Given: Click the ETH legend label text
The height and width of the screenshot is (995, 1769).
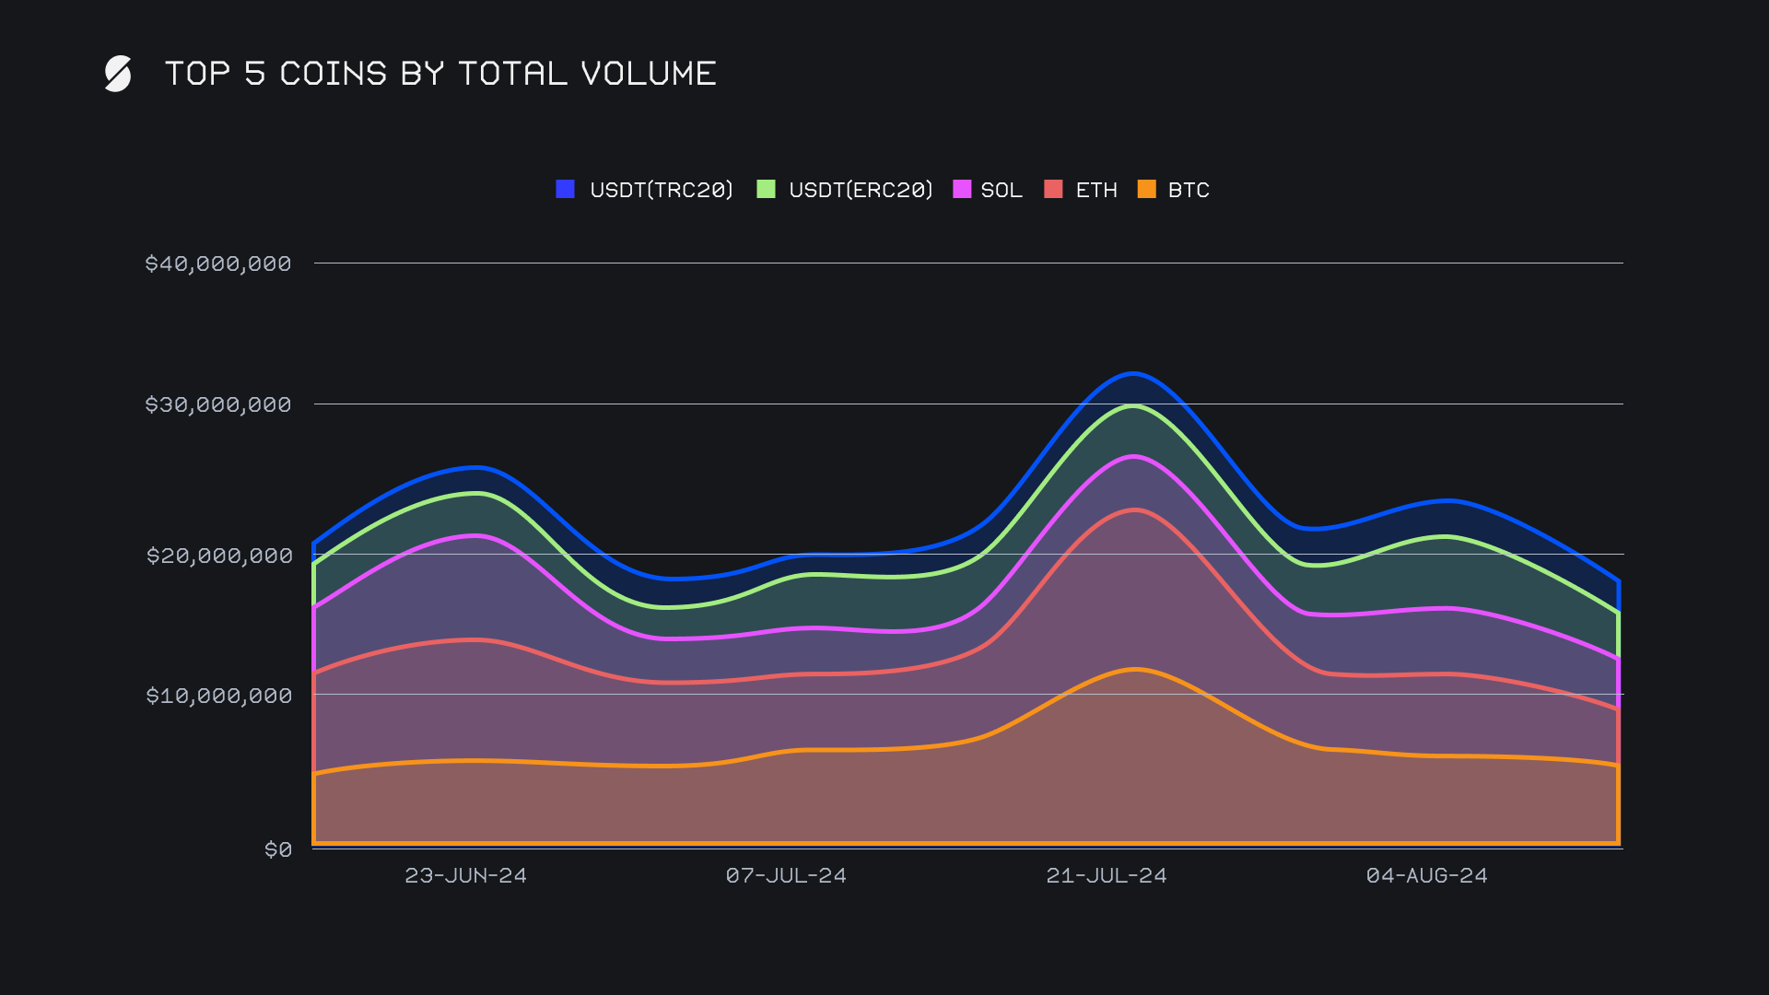Looking at the screenshot, I should 1096,190.
